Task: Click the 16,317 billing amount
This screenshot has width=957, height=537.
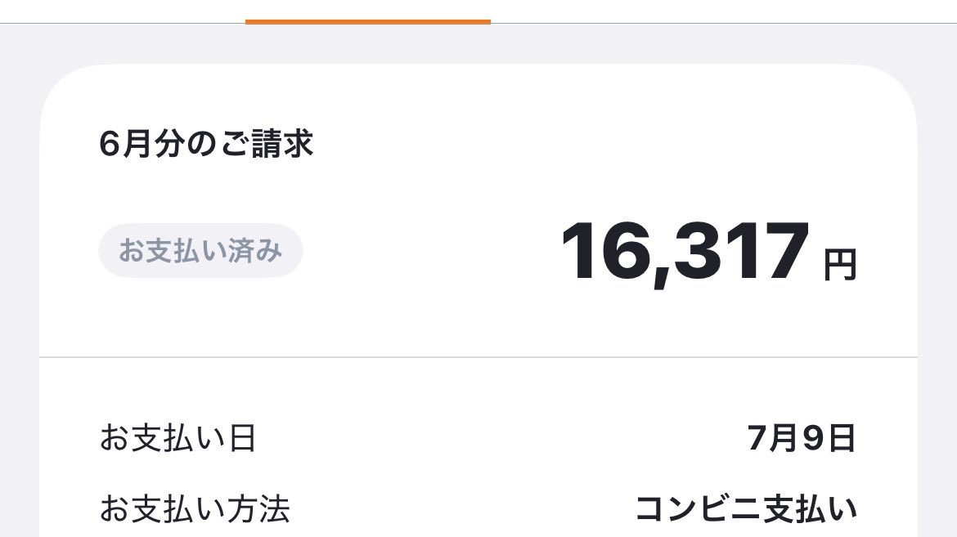Action: [685, 252]
